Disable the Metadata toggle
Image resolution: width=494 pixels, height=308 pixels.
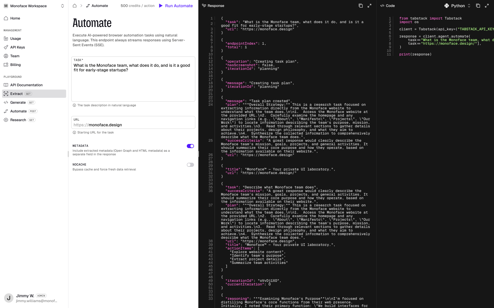(x=190, y=146)
